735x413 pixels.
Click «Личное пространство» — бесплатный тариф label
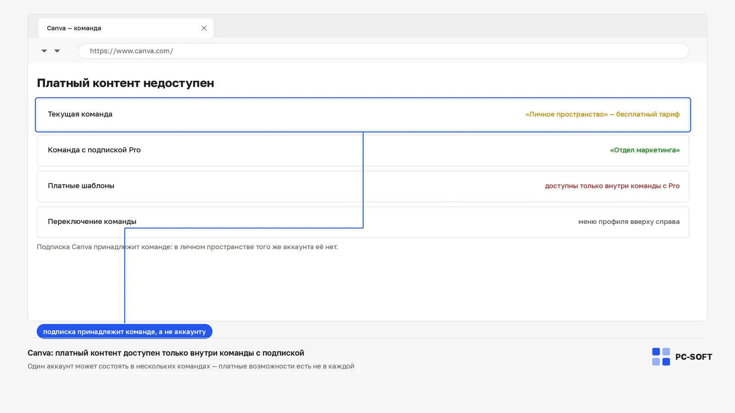pos(602,114)
